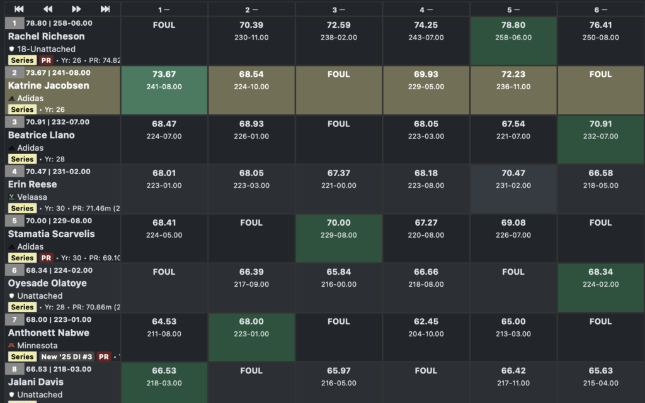Screen dimensions: 645x403
Task: Click the Velaasa logo under Erin Reese
Action: [11, 197]
